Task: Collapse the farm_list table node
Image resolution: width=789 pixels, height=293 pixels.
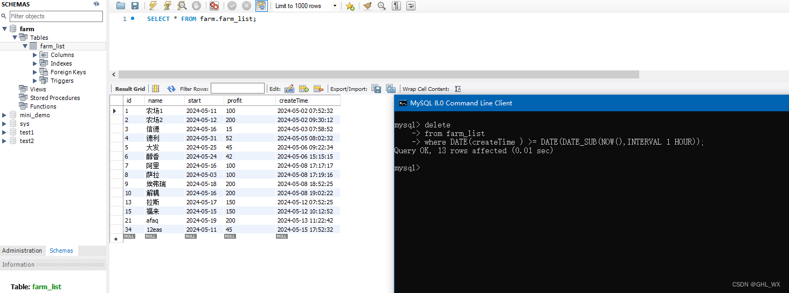Action: click(x=25, y=46)
